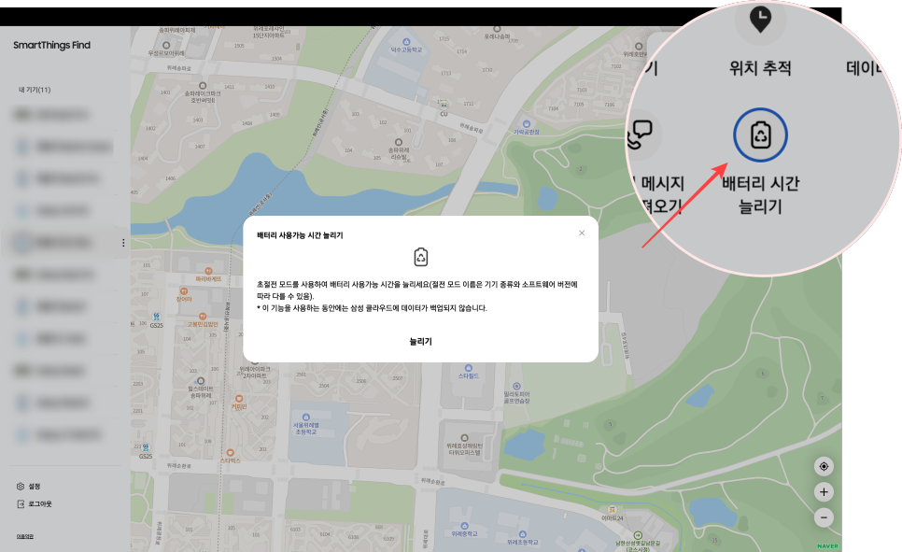Click the 장어야 restaurant marker

tap(184, 291)
